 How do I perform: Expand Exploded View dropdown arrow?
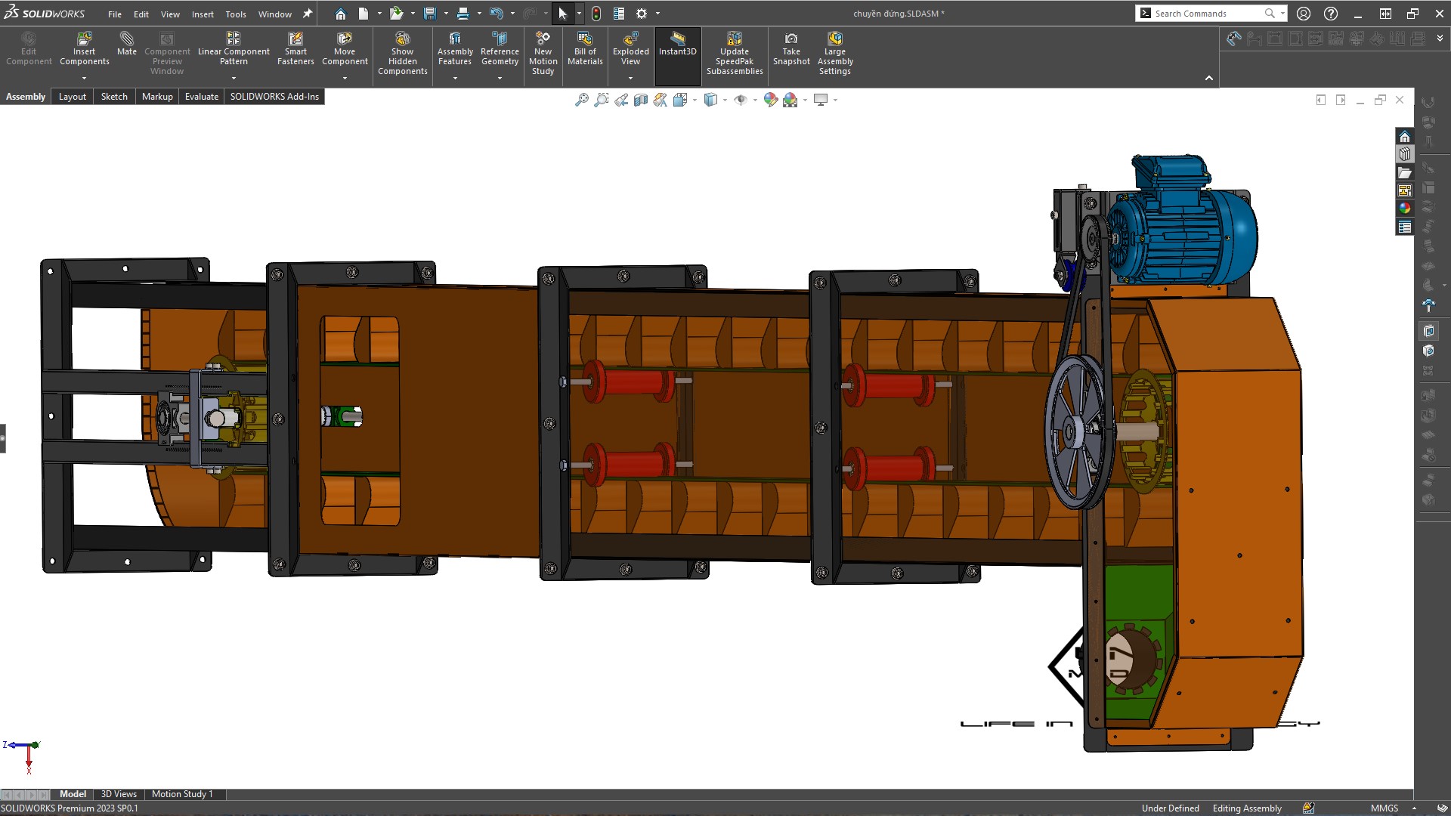(630, 78)
